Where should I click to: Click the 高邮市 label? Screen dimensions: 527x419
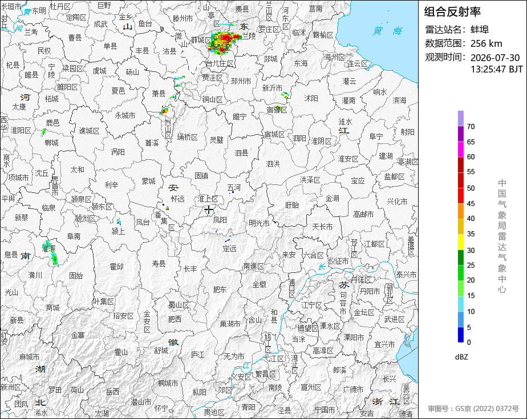click(x=363, y=214)
